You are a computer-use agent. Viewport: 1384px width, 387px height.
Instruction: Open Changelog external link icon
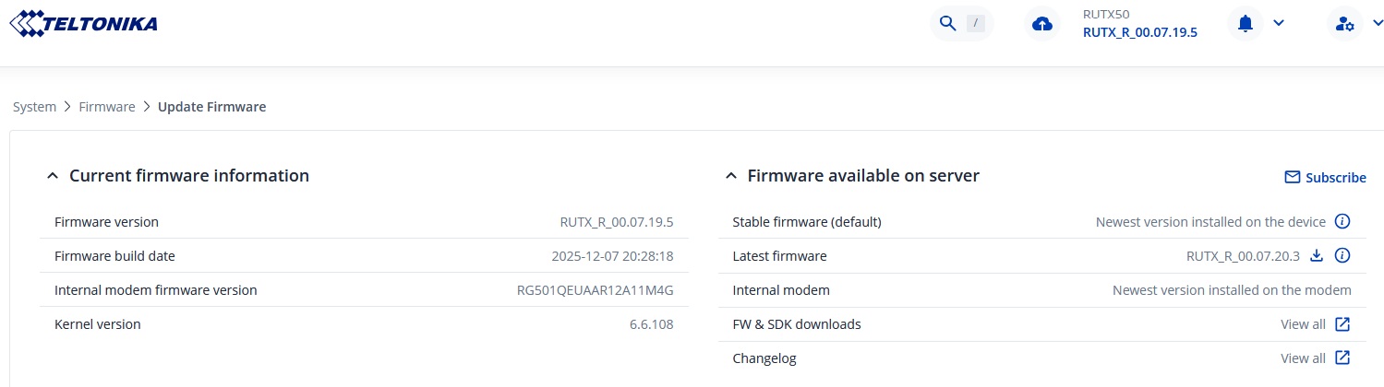pyautogui.click(x=1343, y=358)
